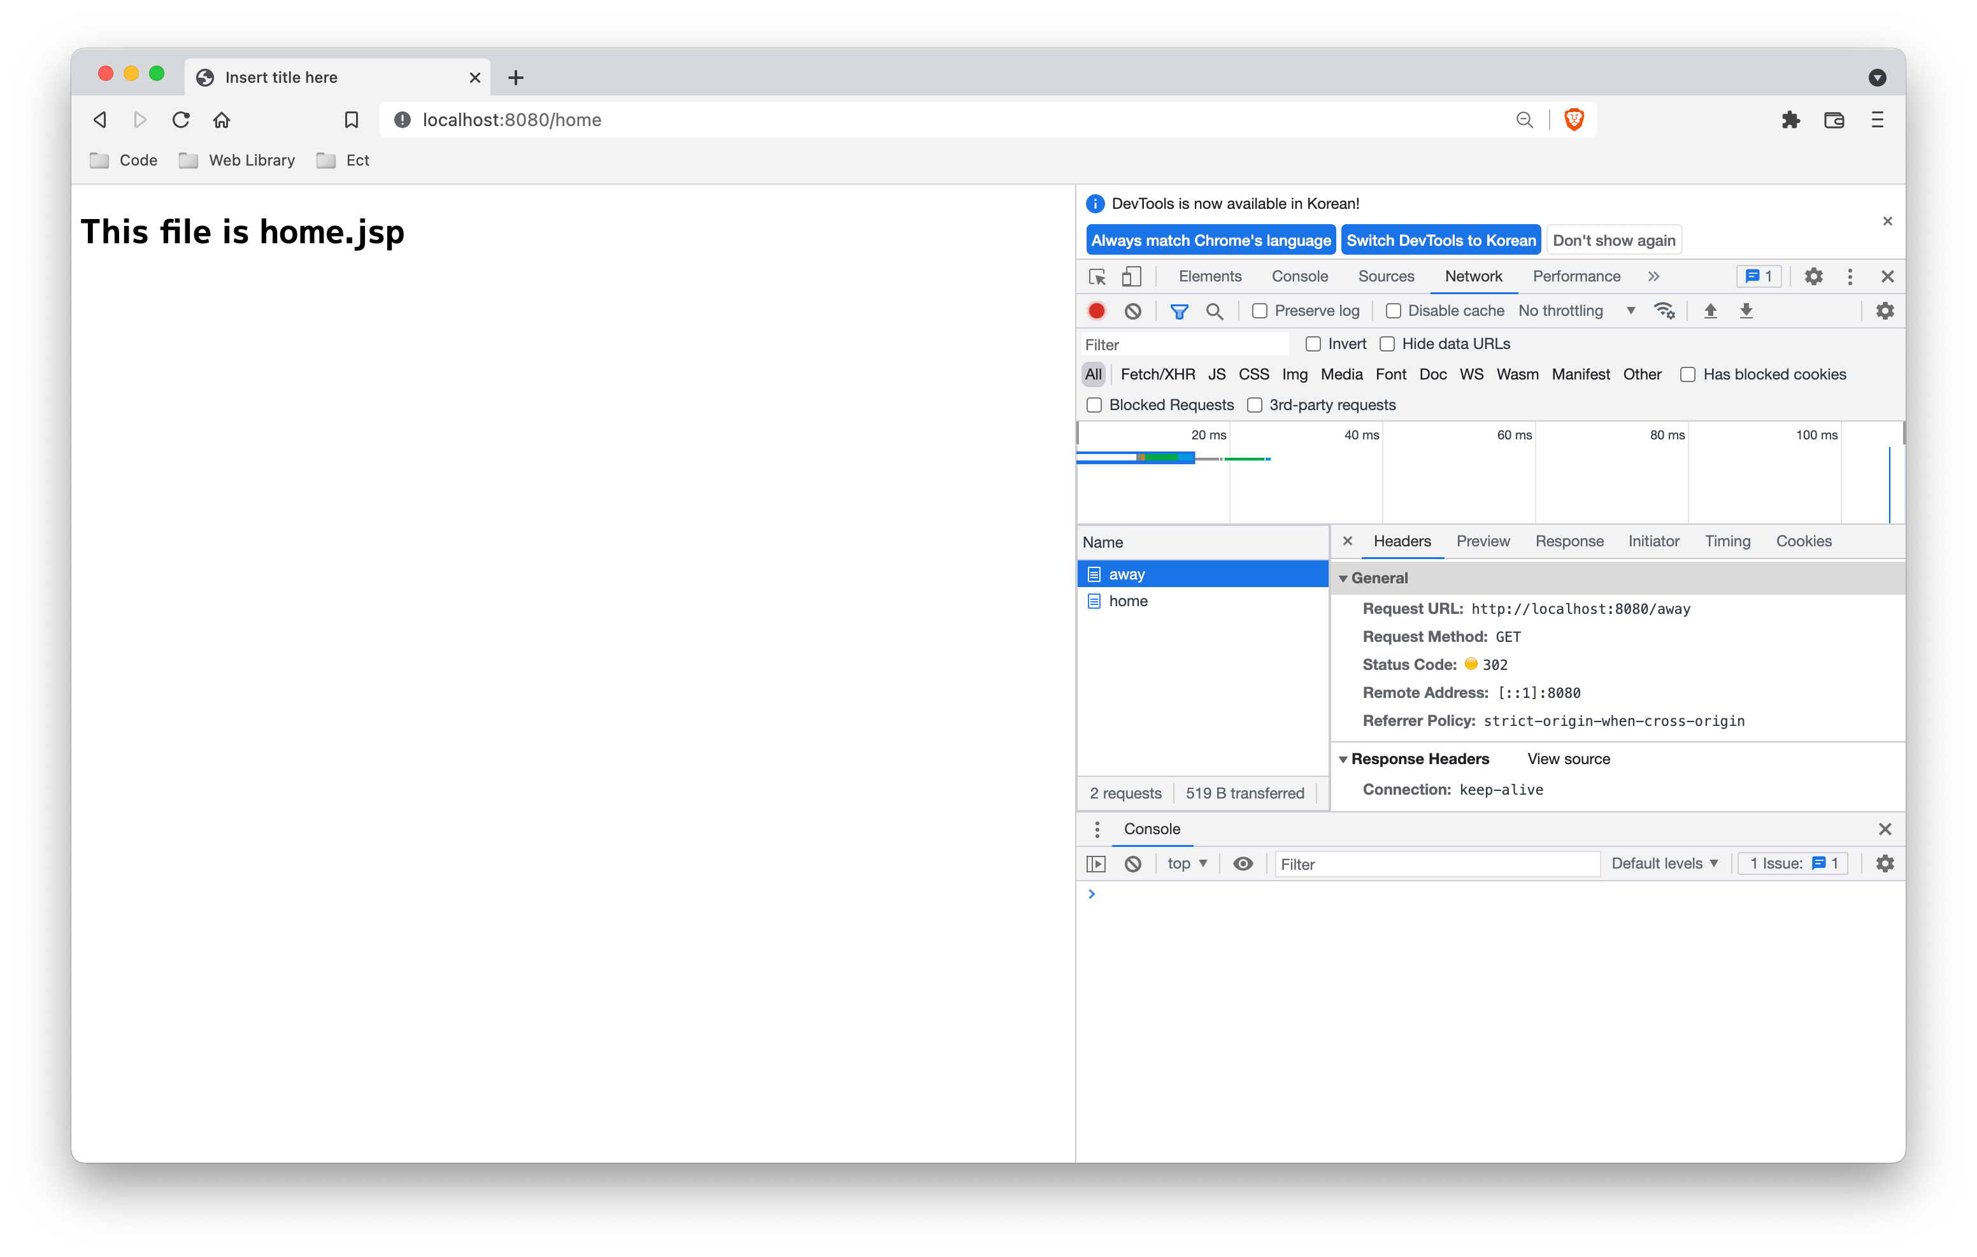The height and width of the screenshot is (1257, 1977).
Task: Switch to the Sources tab
Action: [1386, 277]
